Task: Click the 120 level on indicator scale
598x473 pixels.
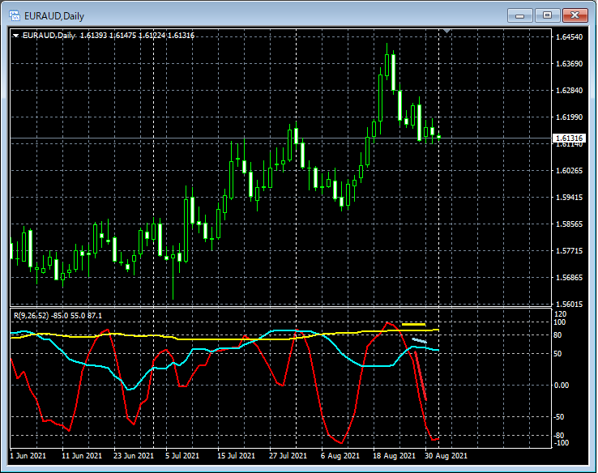Action: point(560,313)
